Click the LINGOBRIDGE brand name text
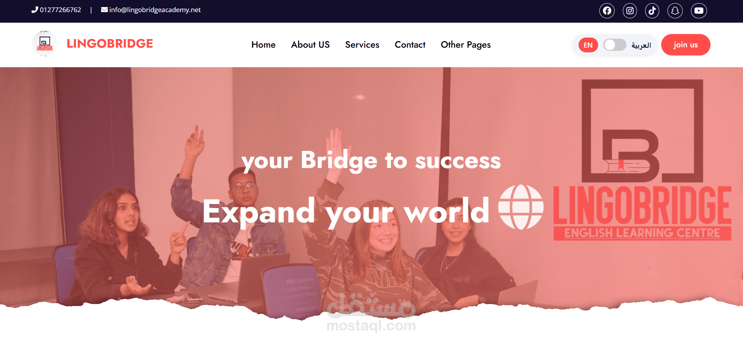Image resolution: width=743 pixels, height=340 pixels. coord(110,44)
